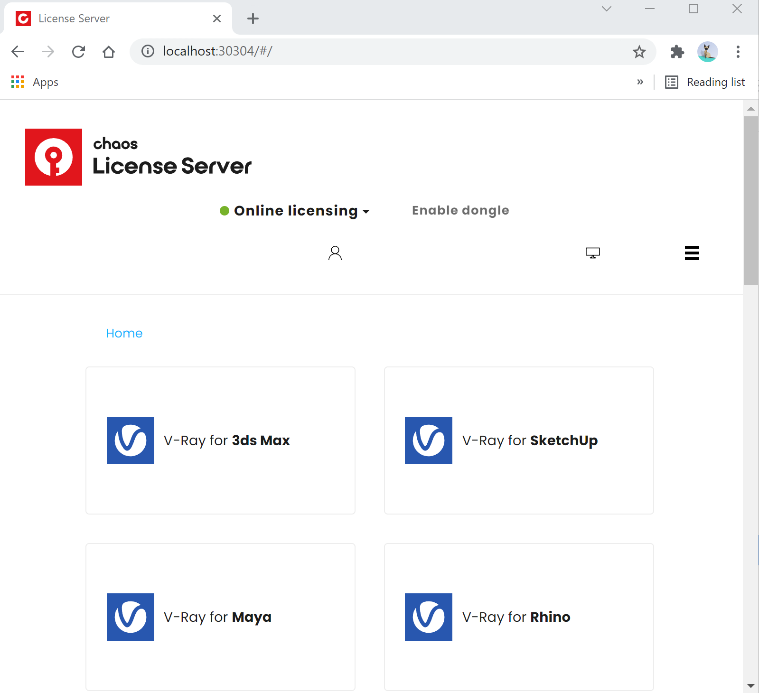759x693 pixels.
Task: Click the page vertical scrollbar thumb
Action: coord(751,200)
